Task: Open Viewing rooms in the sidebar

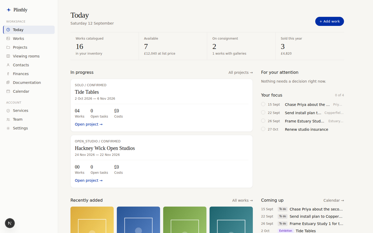Action: (29, 56)
